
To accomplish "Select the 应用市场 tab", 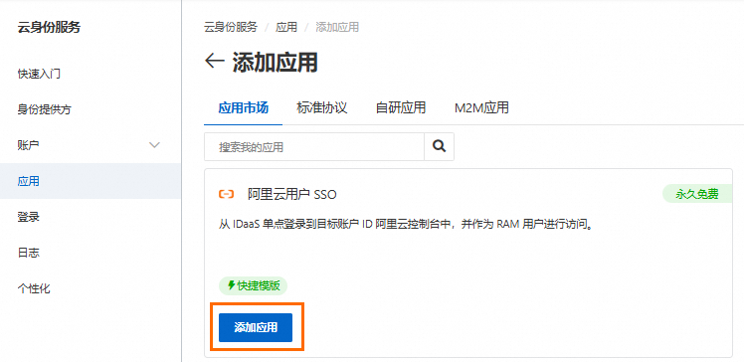I will (x=244, y=107).
